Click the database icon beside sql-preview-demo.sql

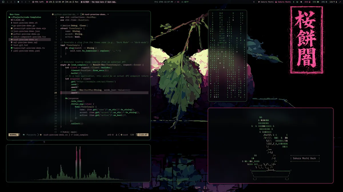click(x=11, y=42)
